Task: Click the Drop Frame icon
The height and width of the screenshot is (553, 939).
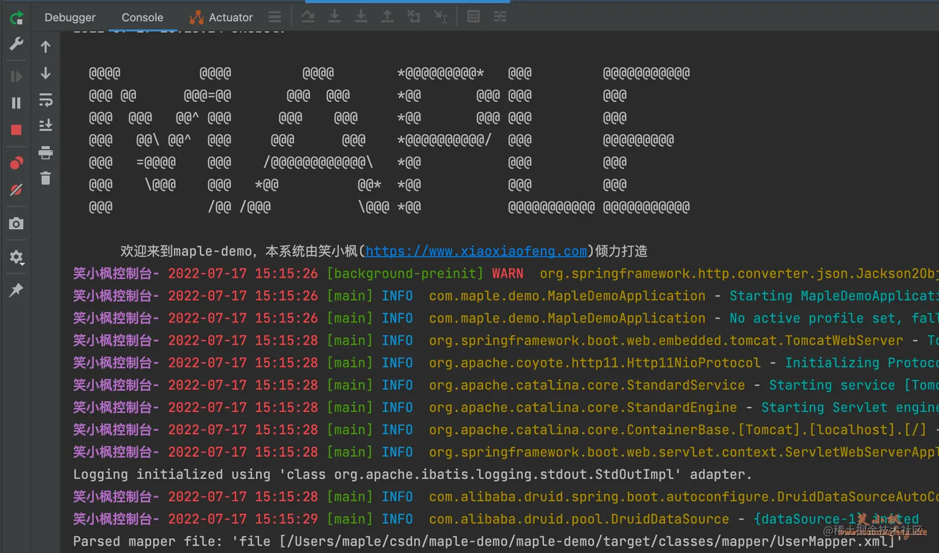Action: 414,16
